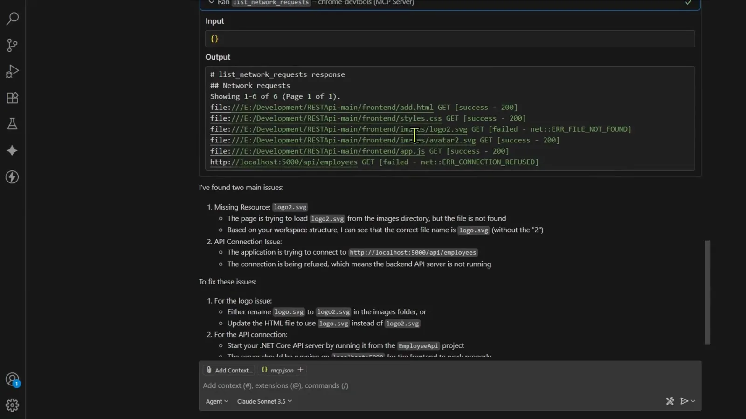Click the '# list_network_requests response' line
This screenshot has width=746, height=419.
277,74
